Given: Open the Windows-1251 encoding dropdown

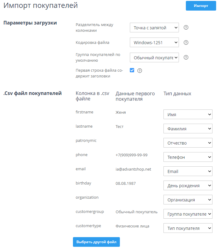Looking at the screenshot, I should pyautogui.click(x=154, y=42).
